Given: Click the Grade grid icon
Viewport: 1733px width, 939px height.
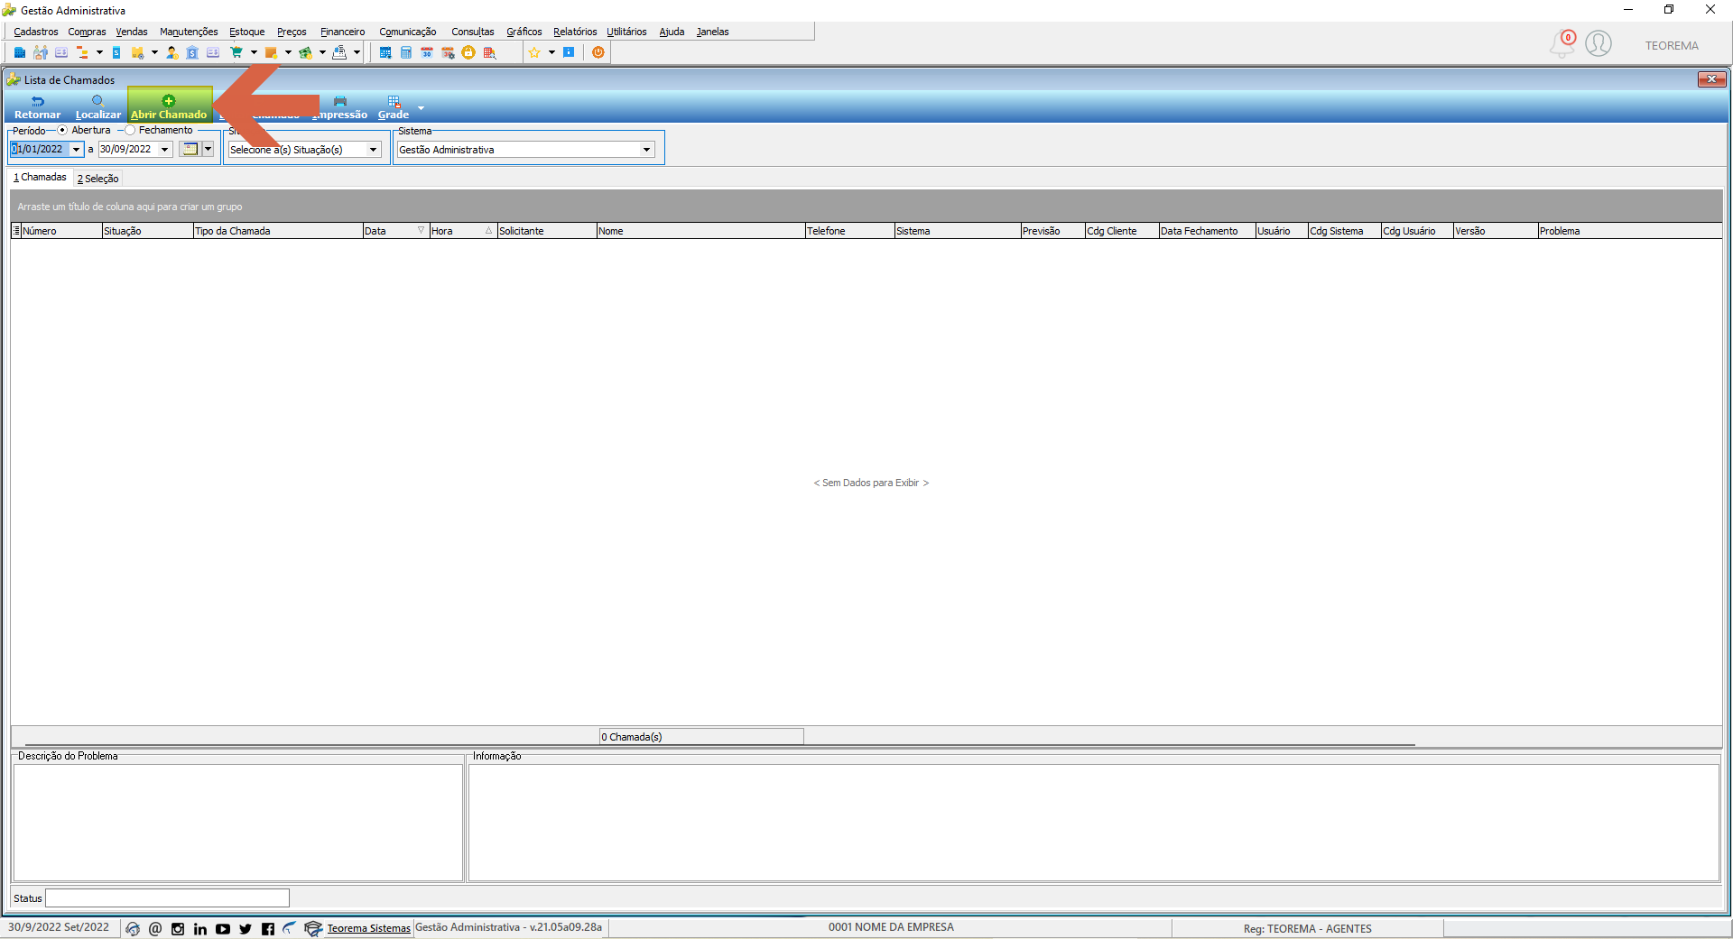Looking at the screenshot, I should (394, 101).
